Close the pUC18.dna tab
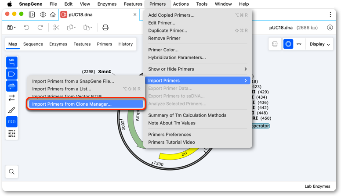Viewport: 341px width, 196px height. tap(135, 14)
